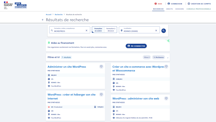Go to Recherche breadcrumb
The image size is (216, 122).
click(x=58, y=14)
